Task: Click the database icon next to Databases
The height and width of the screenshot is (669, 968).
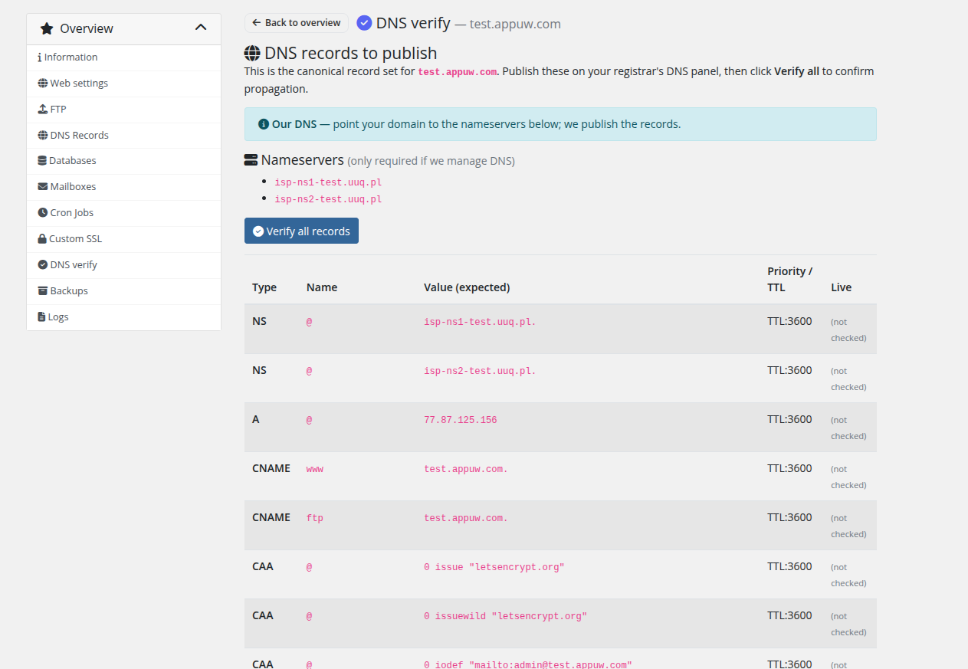Action: pos(42,161)
